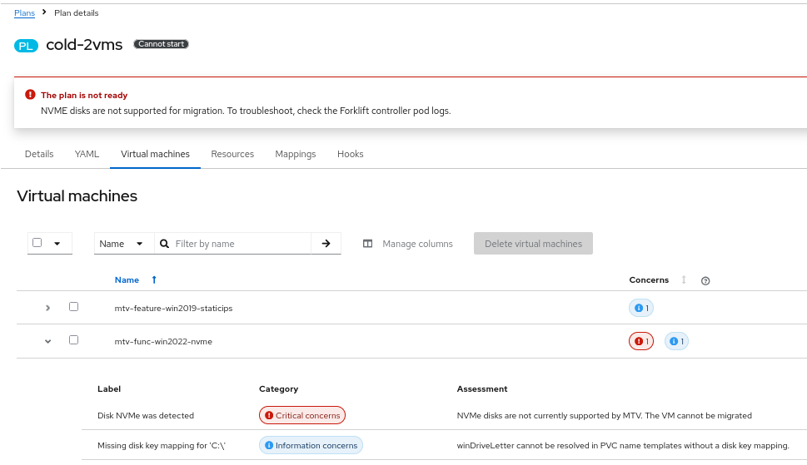Click the Concerns column help icon
Viewport: 807px width, 465px height.
tap(705, 281)
